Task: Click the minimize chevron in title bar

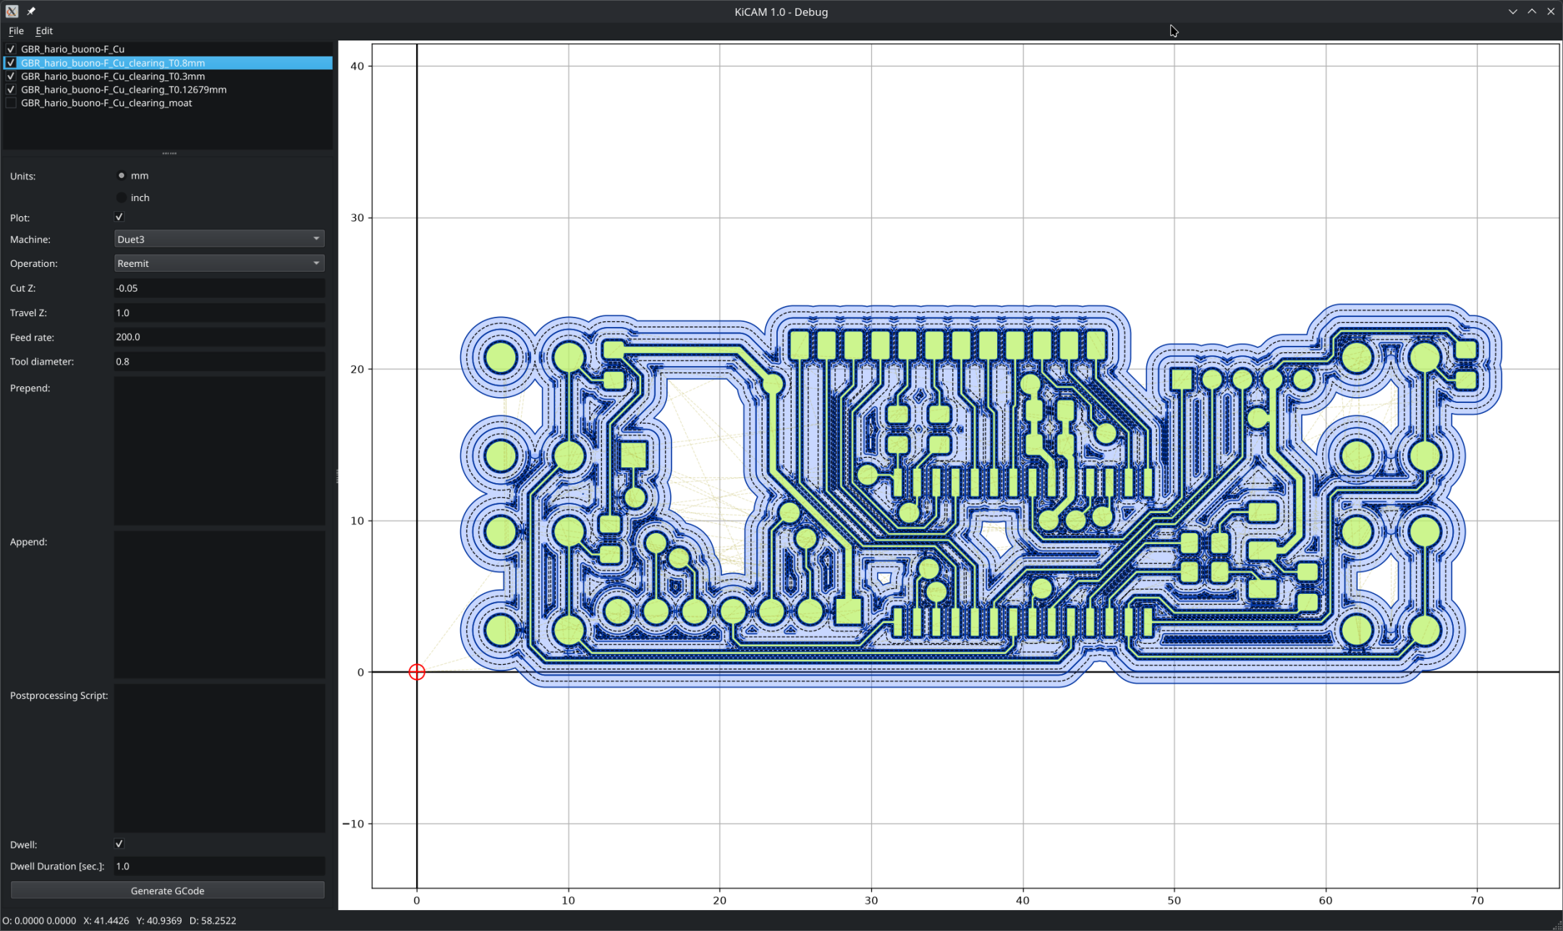Action: point(1513,12)
